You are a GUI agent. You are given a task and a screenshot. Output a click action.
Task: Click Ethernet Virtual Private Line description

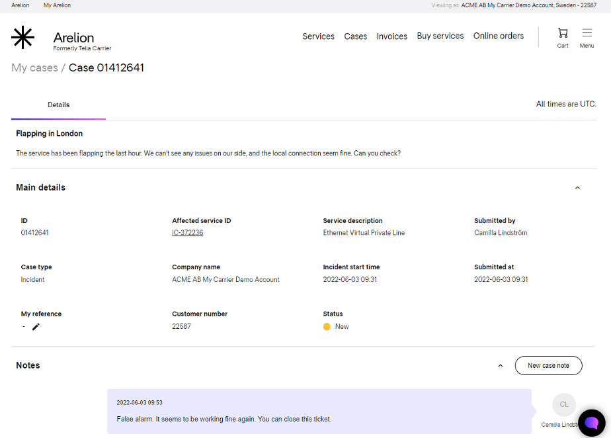pyautogui.click(x=364, y=232)
